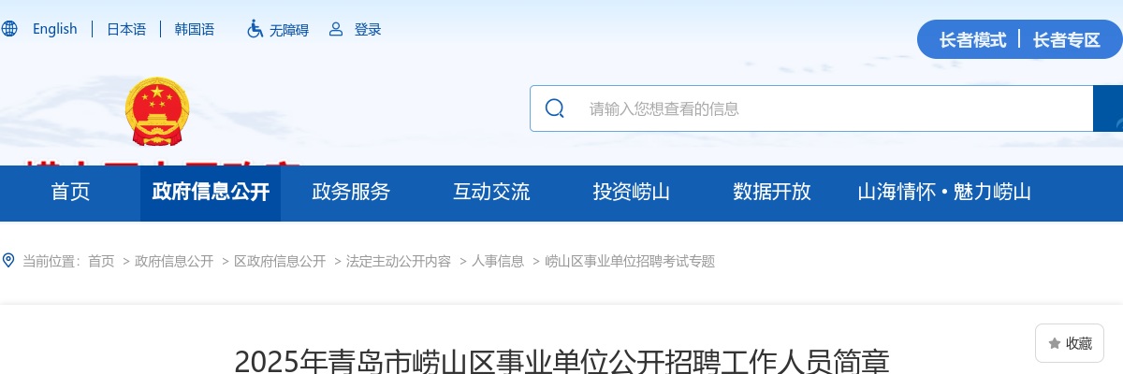Viewport: 1123px width, 374px height.
Task: Switch language to English
Action: (x=55, y=29)
